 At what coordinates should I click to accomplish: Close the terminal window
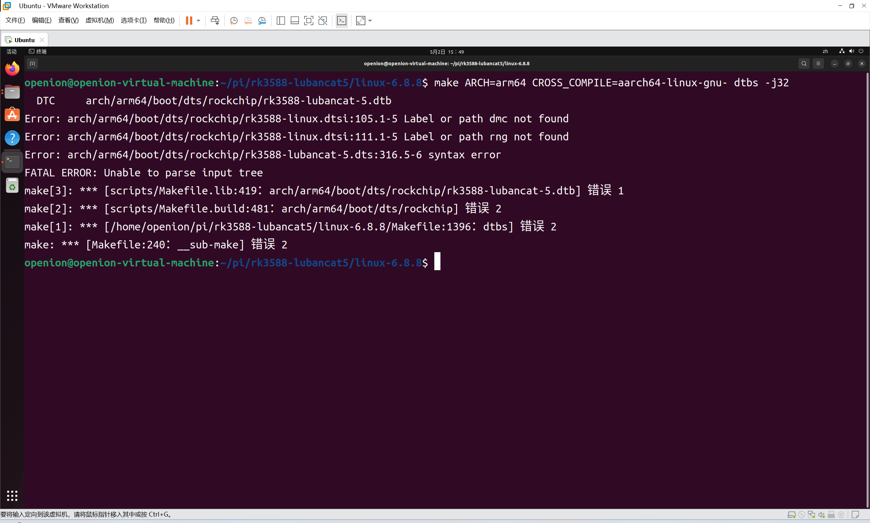[862, 64]
